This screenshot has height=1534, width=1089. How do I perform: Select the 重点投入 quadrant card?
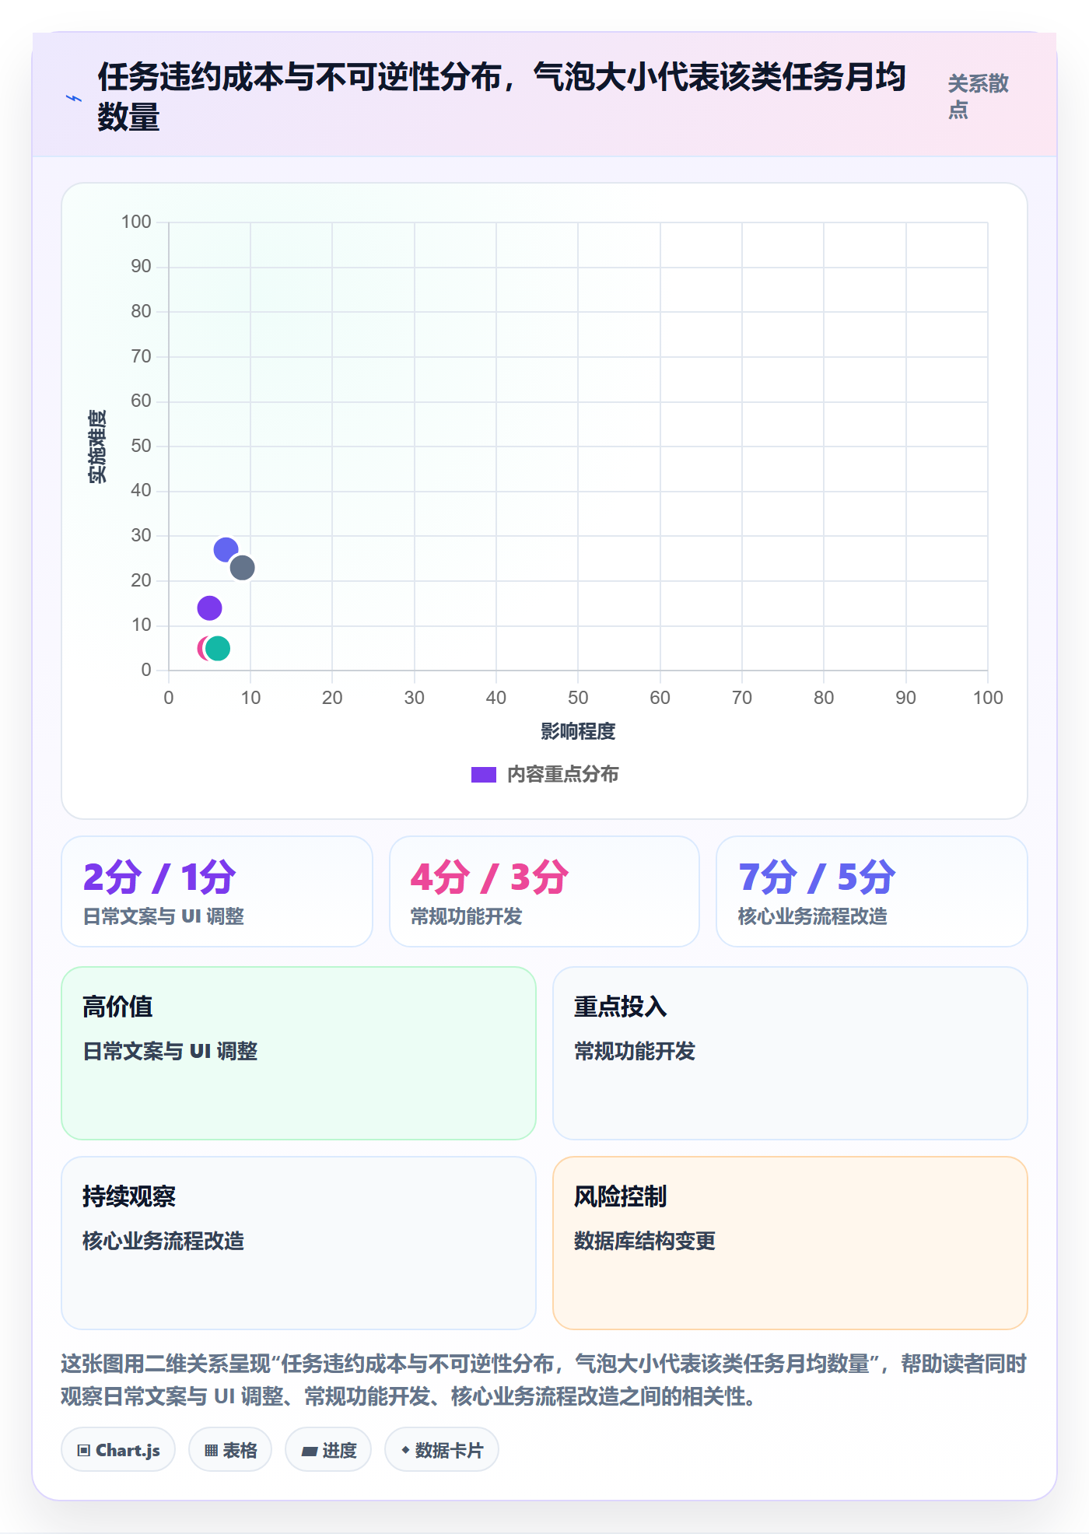coord(790,1053)
